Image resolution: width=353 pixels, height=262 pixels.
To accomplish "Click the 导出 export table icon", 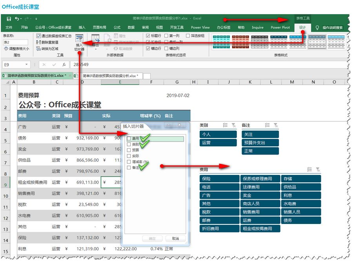I will tap(95, 38).
